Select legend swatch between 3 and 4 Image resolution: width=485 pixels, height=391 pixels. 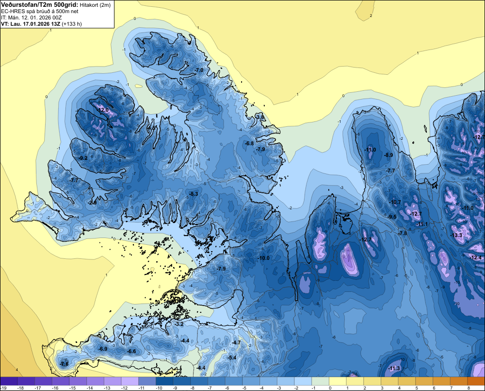tap(390, 381)
